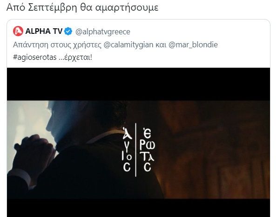Click the "Απάντηση στους χρήστες" reply label

tap(57, 45)
